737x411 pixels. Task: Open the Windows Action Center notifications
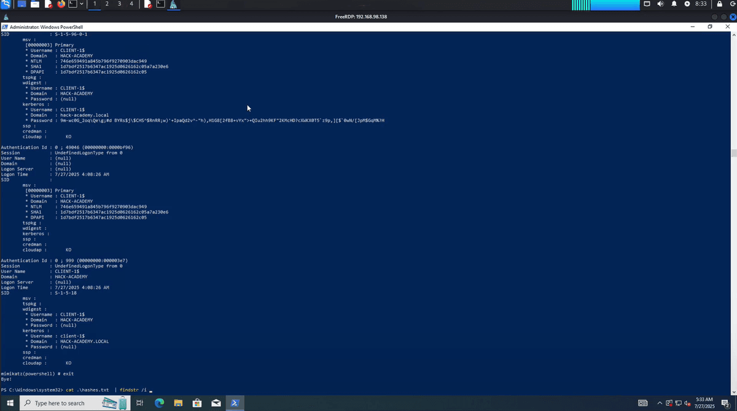coord(725,403)
